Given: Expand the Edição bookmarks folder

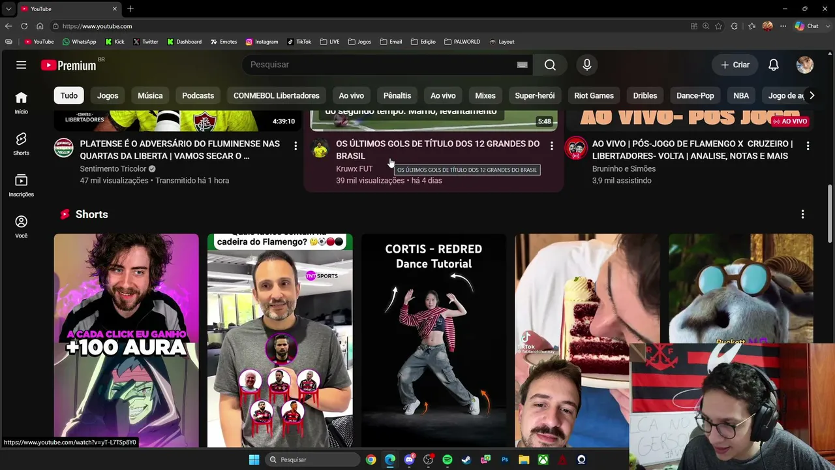Looking at the screenshot, I should 423,42.
